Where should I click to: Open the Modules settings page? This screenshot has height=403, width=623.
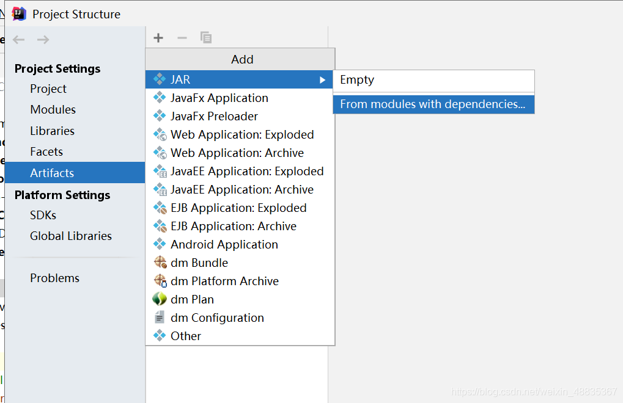53,110
